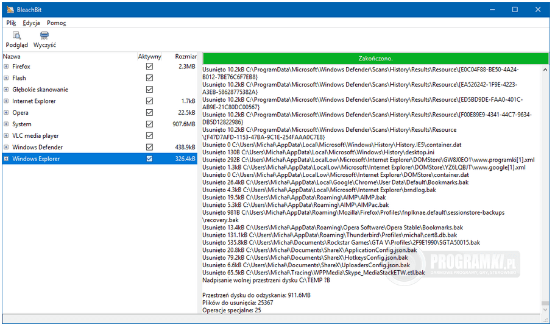
Task: Click log line with UploadersConfig.json.bak
Action: (x=306, y=265)
